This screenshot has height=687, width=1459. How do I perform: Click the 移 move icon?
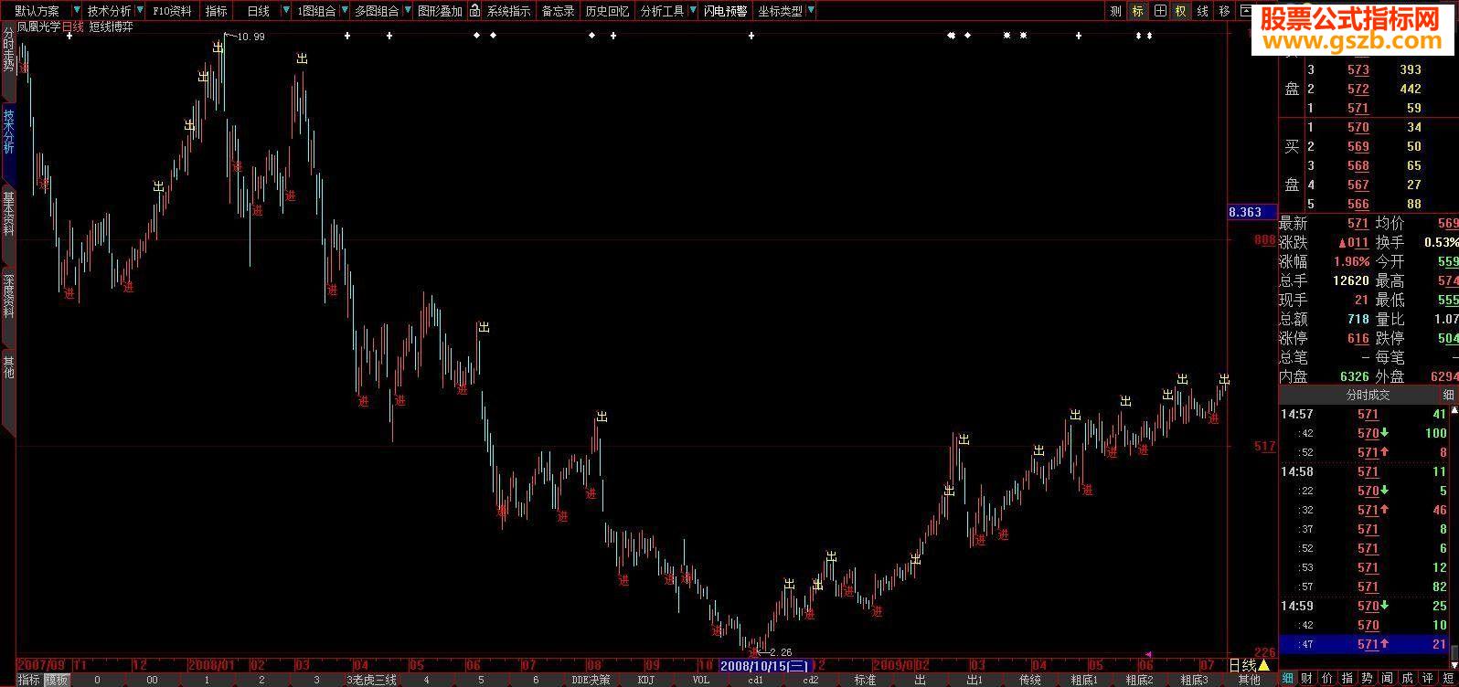[x=1225, y=11]
